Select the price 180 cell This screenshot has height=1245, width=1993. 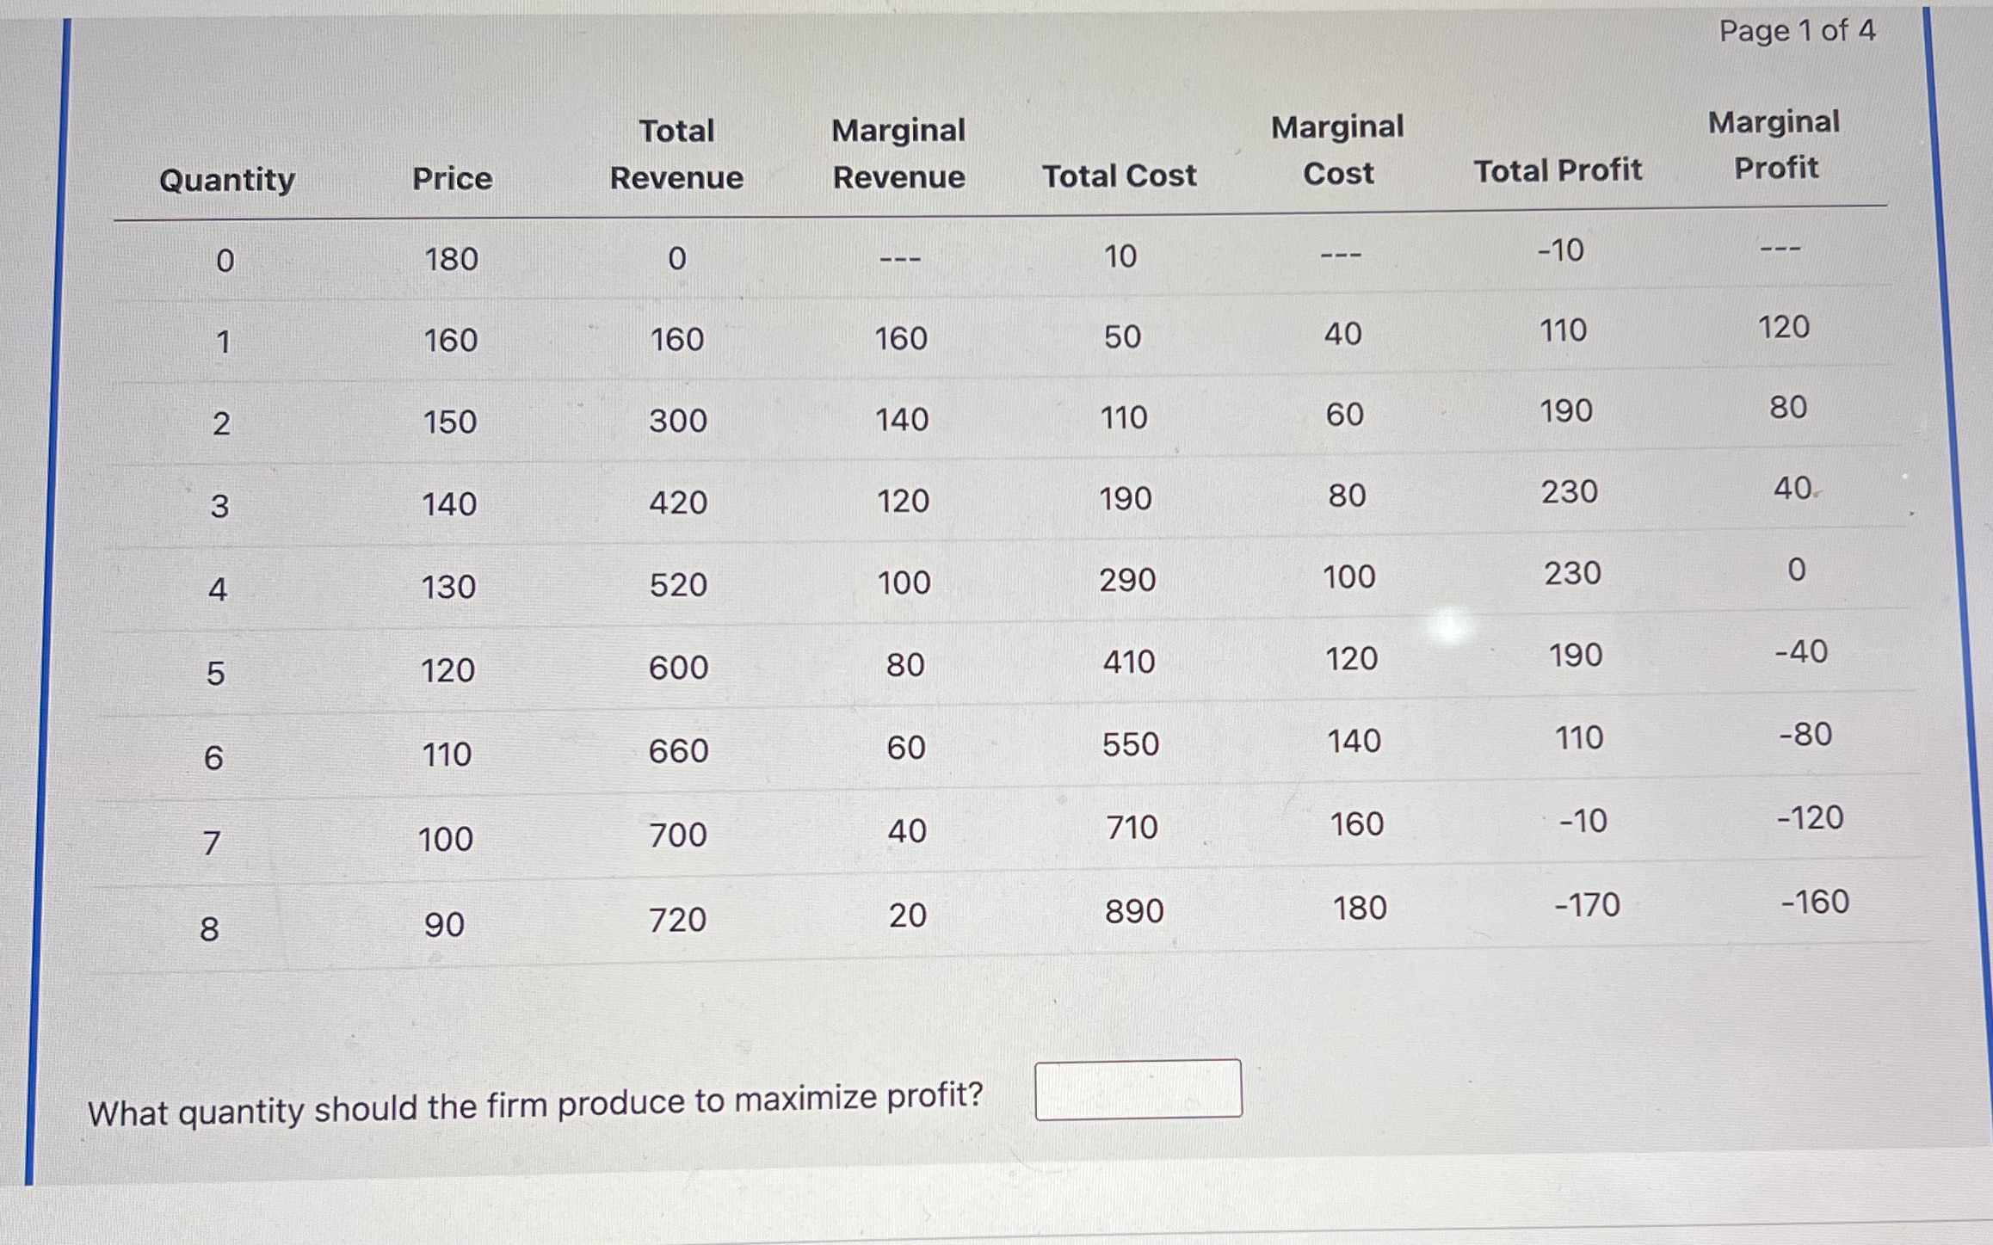tap(452, 259)
